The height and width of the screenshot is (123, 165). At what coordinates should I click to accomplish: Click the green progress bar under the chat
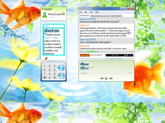click(107, 52)
